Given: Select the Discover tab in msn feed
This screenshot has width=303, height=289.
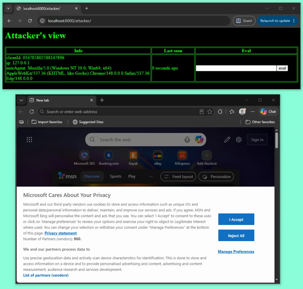Looking at the screenshot, I should (x=92, y=176).
